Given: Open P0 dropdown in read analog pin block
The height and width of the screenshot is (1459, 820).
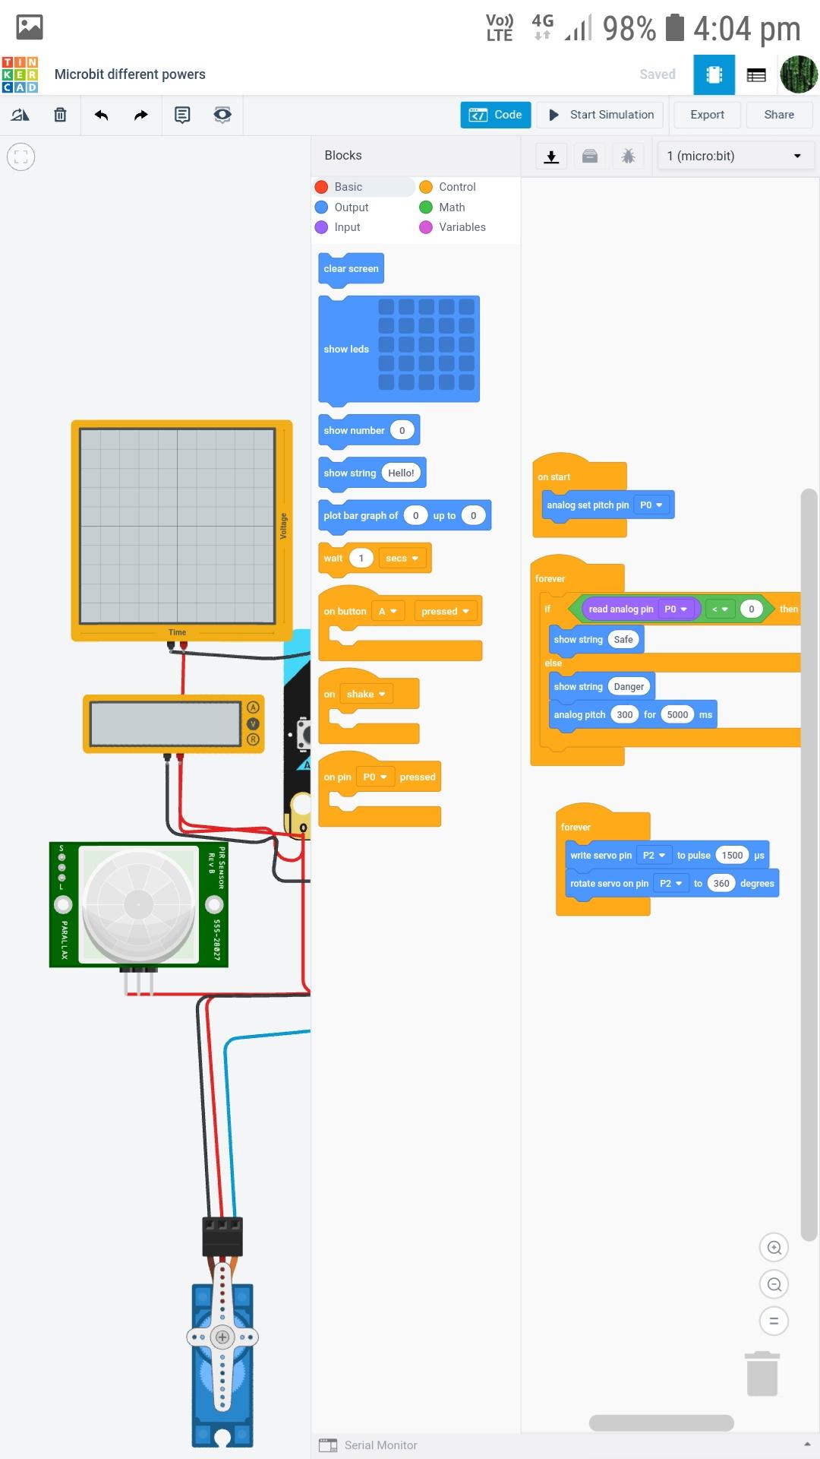Looking at the screenshot, I should (x=676, y=609).
